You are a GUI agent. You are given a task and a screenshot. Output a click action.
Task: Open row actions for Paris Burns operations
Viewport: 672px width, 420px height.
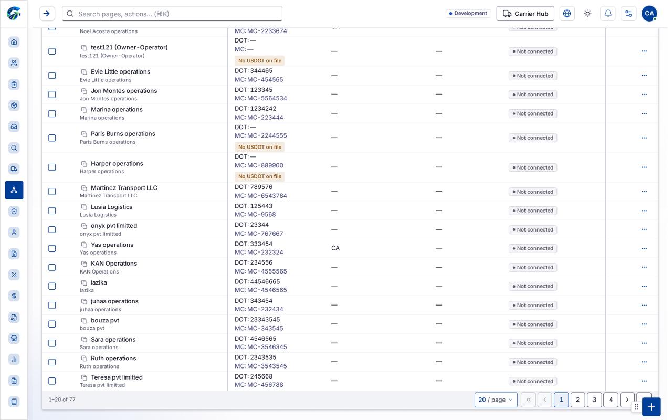tap(644, 138)
